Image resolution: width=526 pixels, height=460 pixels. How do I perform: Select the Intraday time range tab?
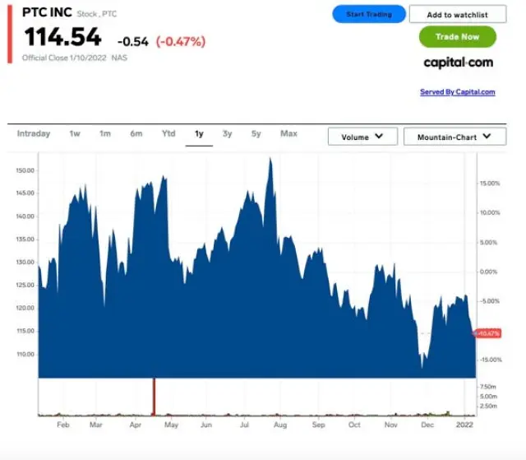[x=34, y=134]
